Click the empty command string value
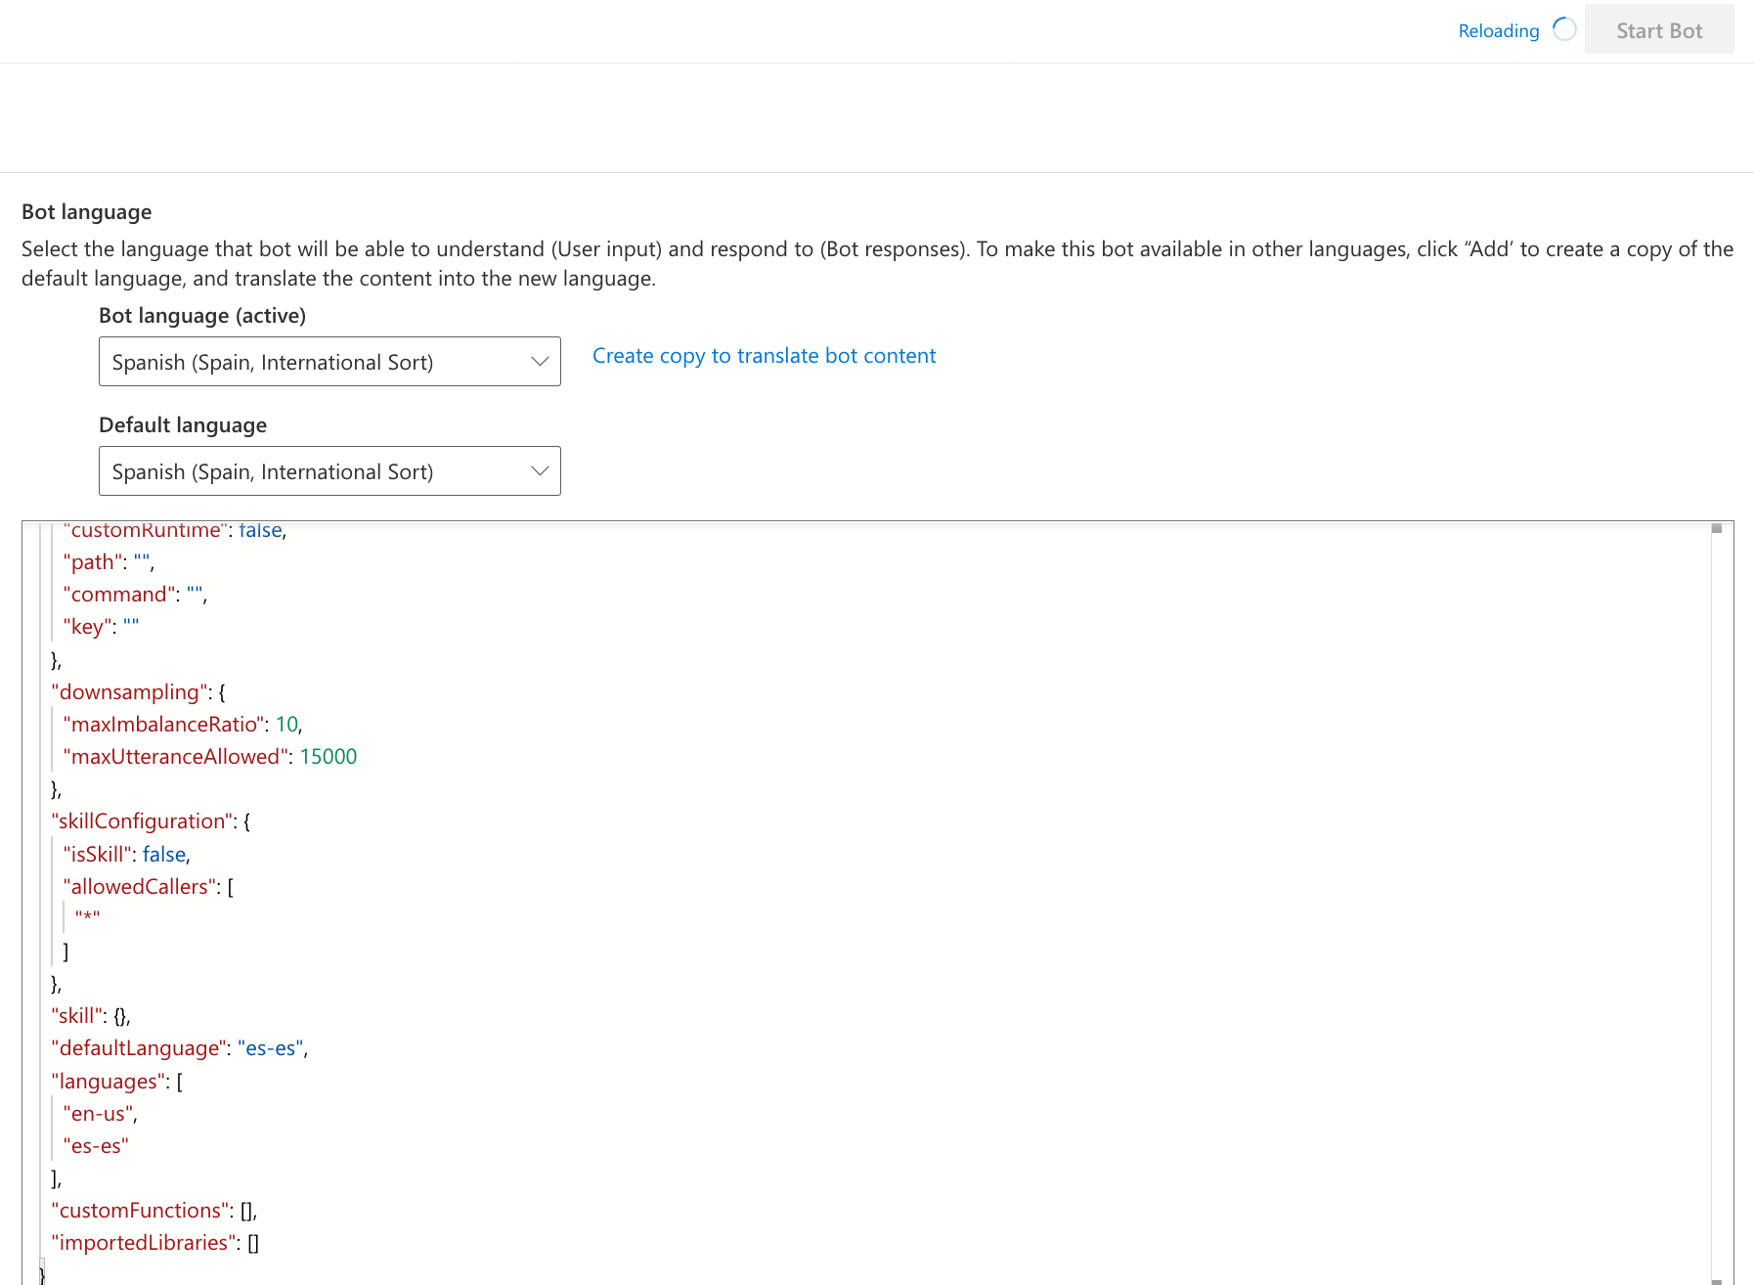 196,594
